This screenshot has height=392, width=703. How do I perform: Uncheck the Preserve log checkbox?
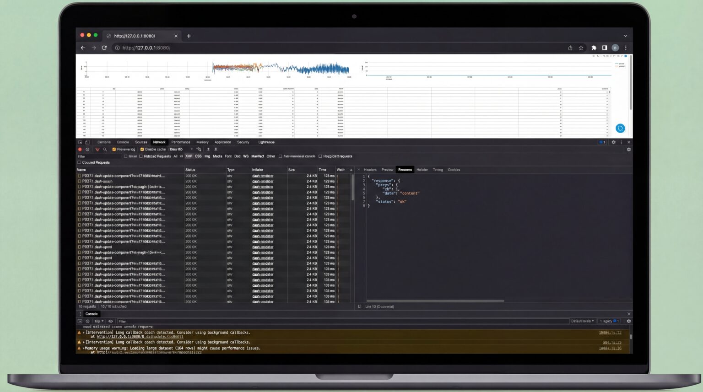[114, 150]
